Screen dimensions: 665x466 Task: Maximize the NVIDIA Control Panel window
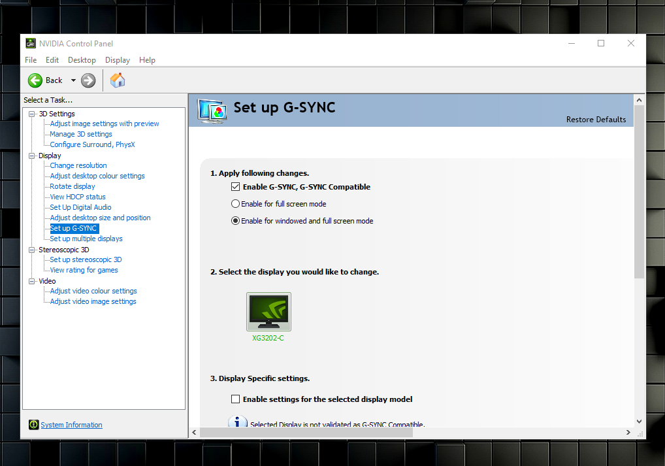(x=601, y=43)
